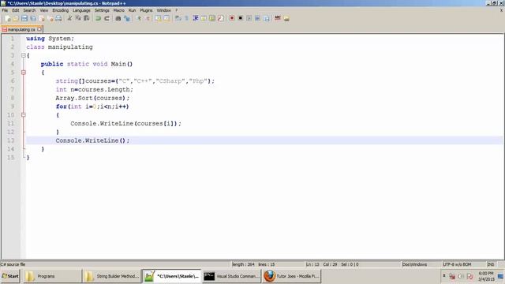Switch to the String Builder Method taskbar button
This screenshot has width=505, height=284.
(x=112, y=276)
